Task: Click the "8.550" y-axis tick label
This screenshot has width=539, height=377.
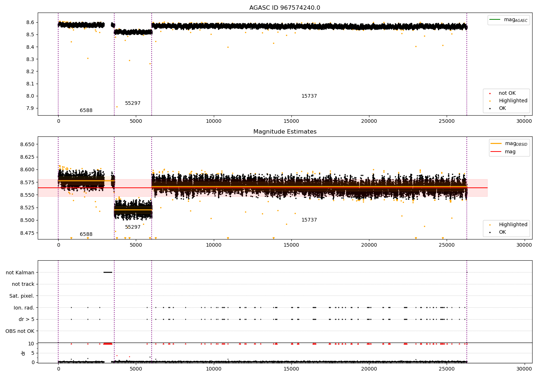Action: [27, 195]
